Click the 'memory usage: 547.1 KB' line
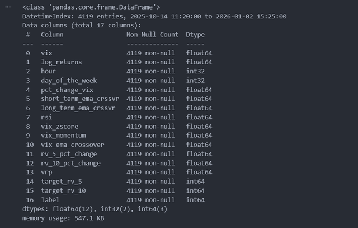This screenshot has width=358, height=228. pos(63,218)
